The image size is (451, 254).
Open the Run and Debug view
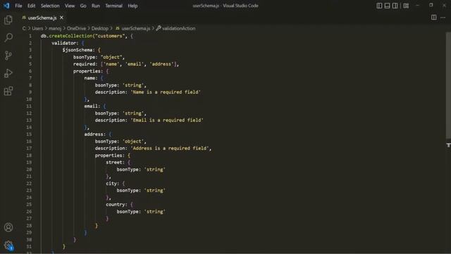click(x=8, y=73)
